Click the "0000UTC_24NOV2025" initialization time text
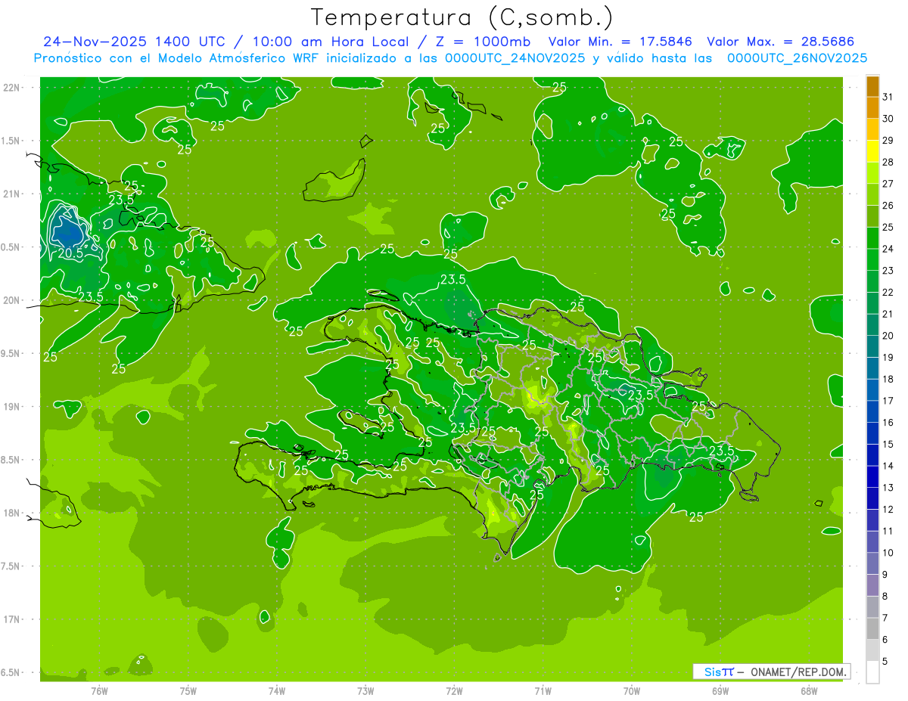The height and width of the screenshot is (701, 908). point(517,58)
